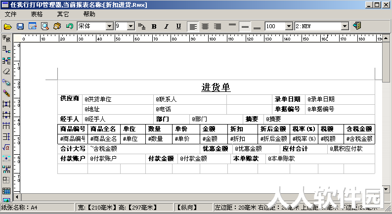Click the column distribution tool icon

tap(6, 126)
